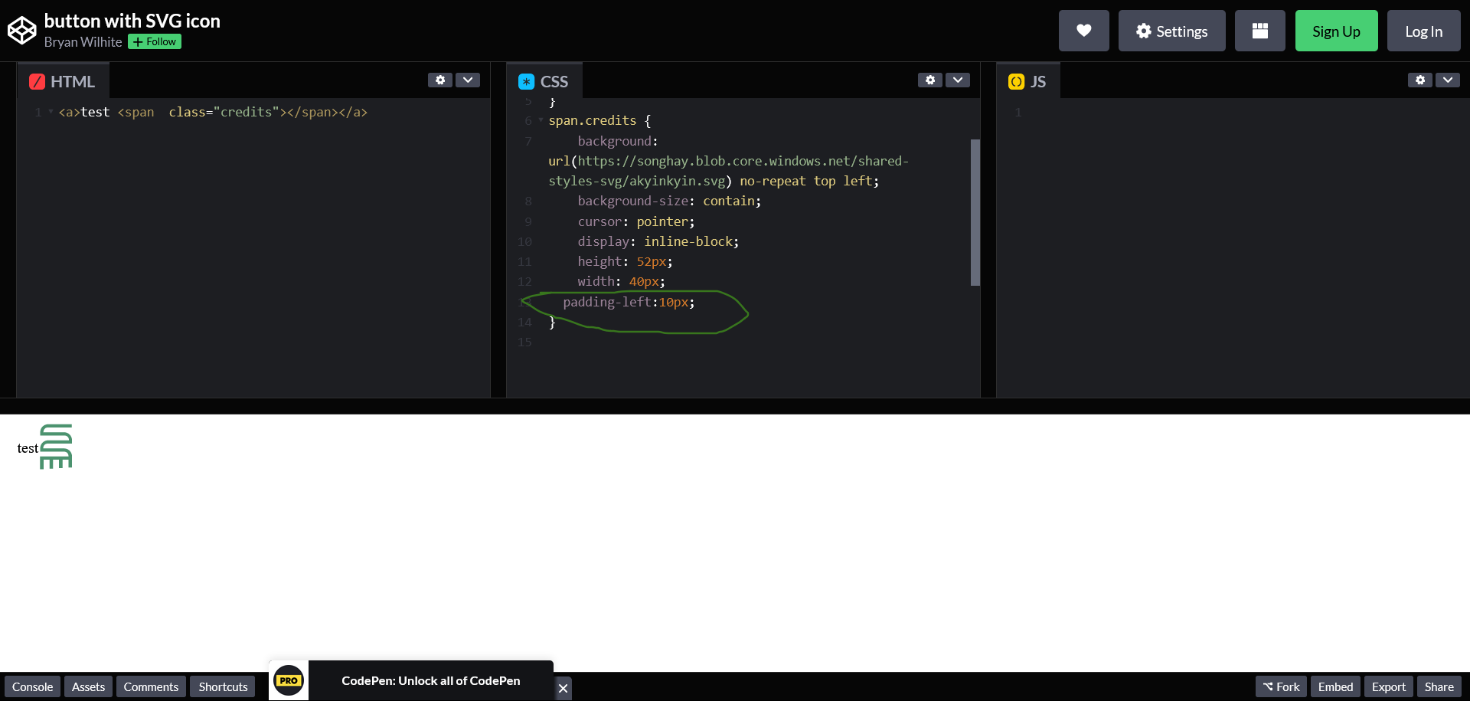Click the PRO badge icon
This screenshot has height=701, width=1470.
(x=289, y=680)
